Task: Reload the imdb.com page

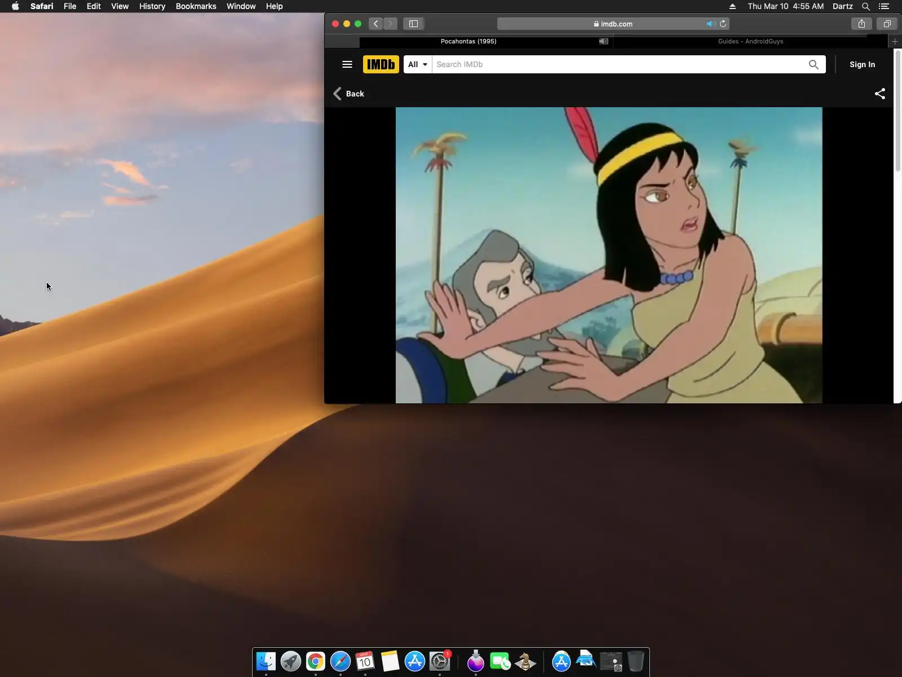Action: (723, 24)
